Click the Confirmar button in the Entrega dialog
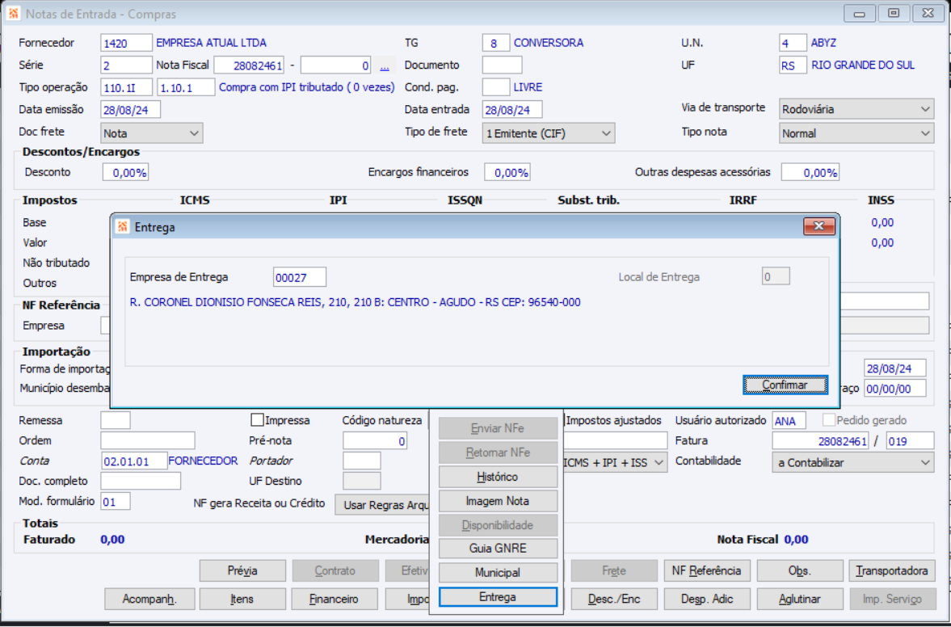Image resolution: width=951 pixels, height=627 pixels. click(785, 385)
